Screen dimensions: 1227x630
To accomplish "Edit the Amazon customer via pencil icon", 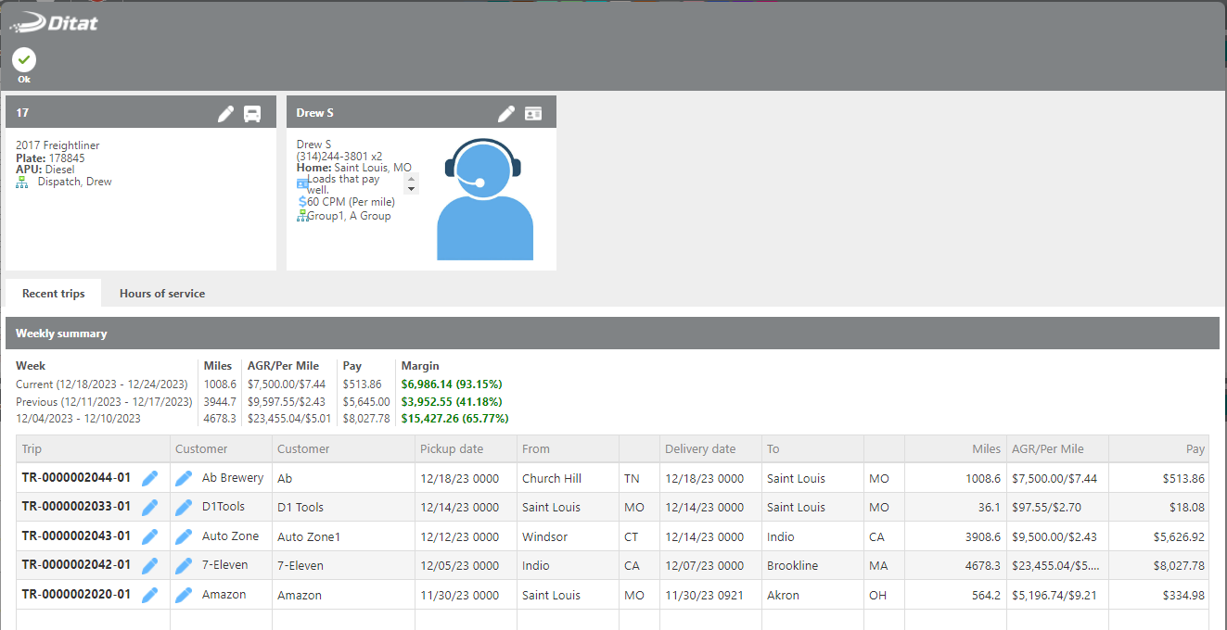I will (x=184, y=595).
